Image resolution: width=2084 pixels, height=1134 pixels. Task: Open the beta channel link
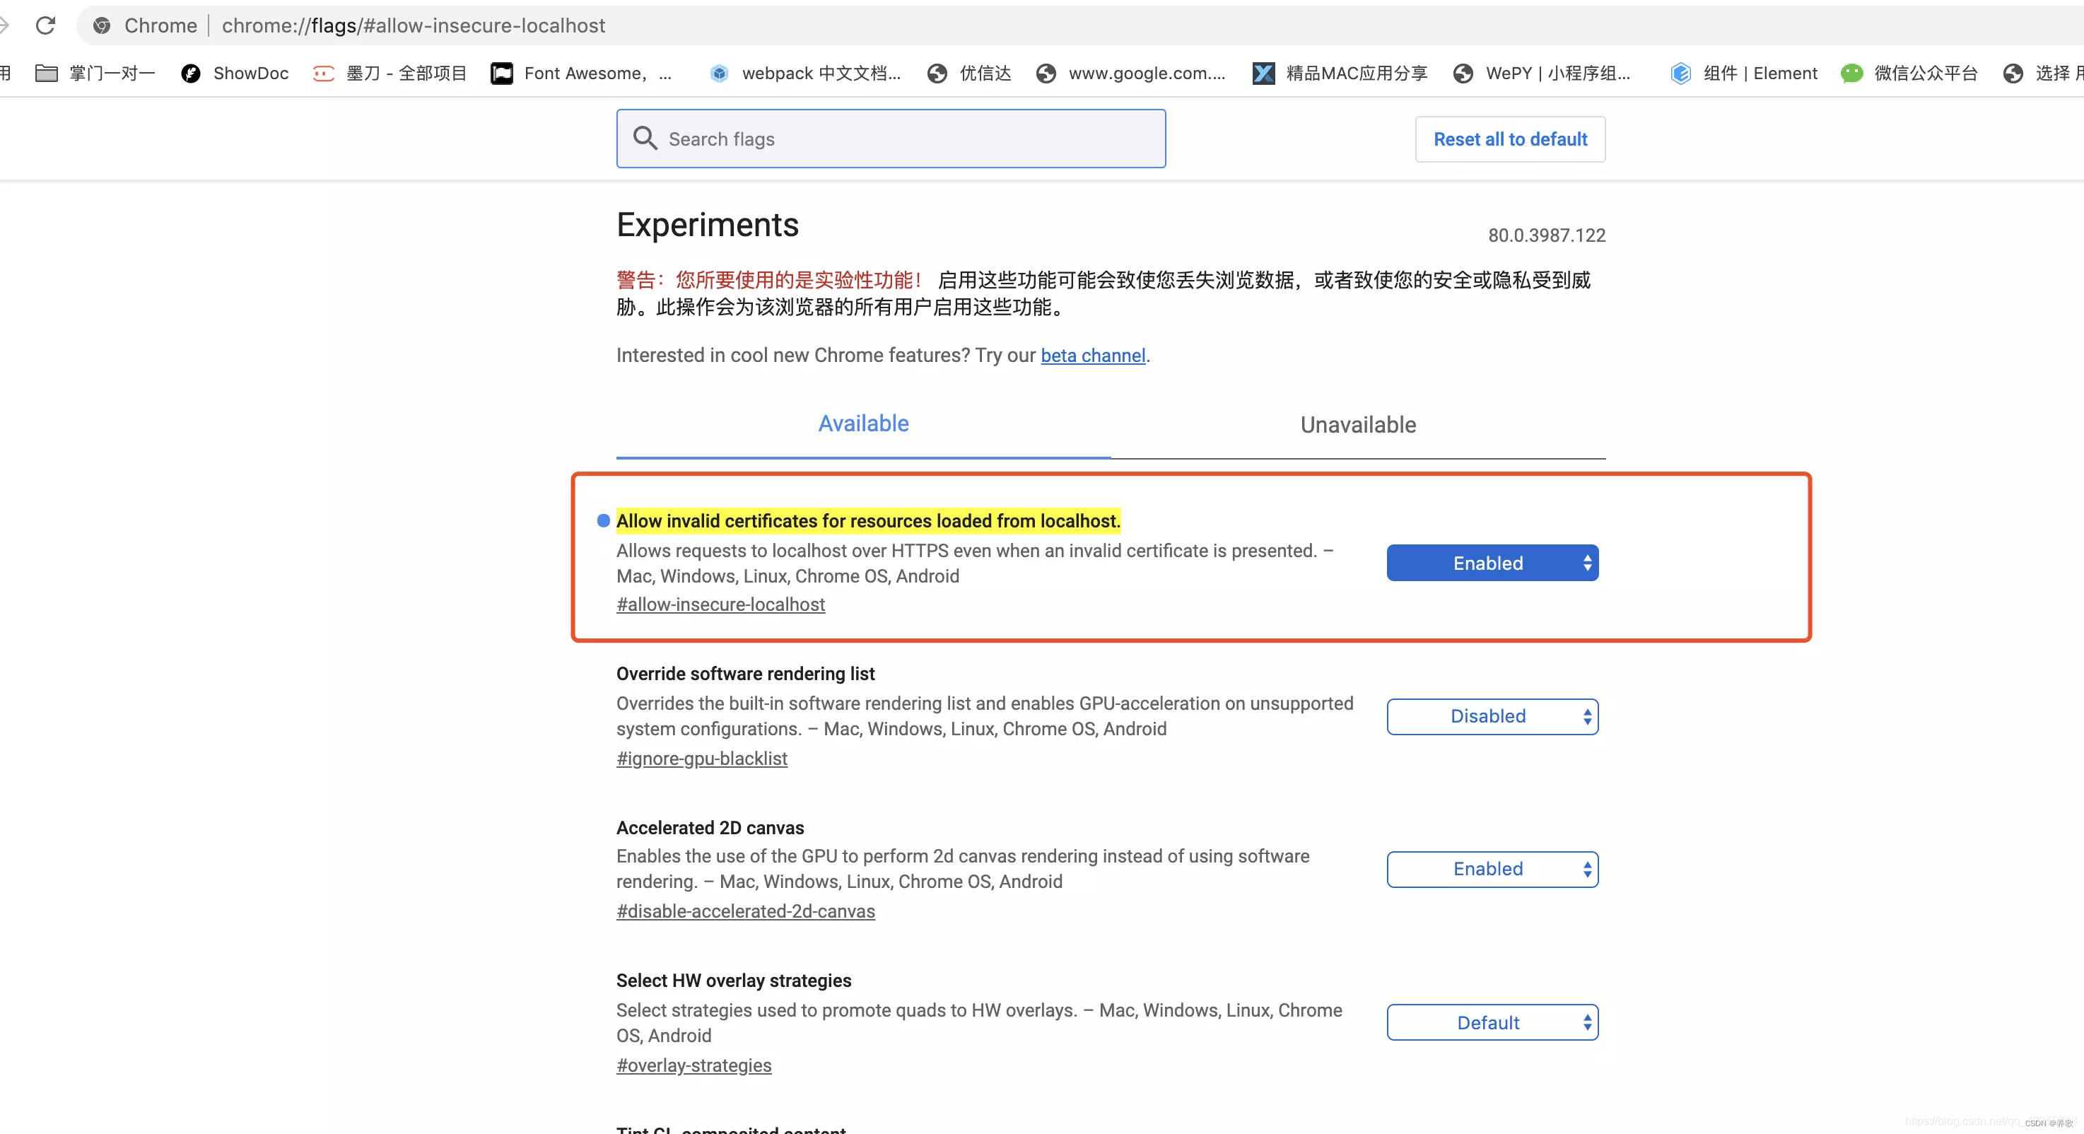1093,356
